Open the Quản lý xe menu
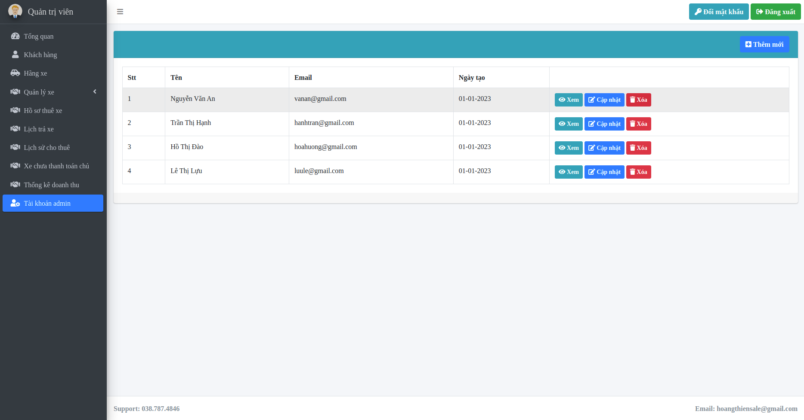 click(39, 92)
